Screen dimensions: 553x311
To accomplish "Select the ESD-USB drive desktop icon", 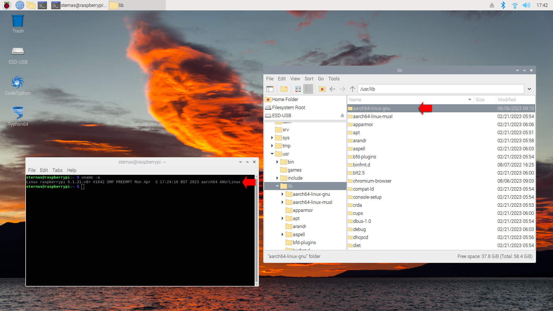I will [x=18, y=56].
